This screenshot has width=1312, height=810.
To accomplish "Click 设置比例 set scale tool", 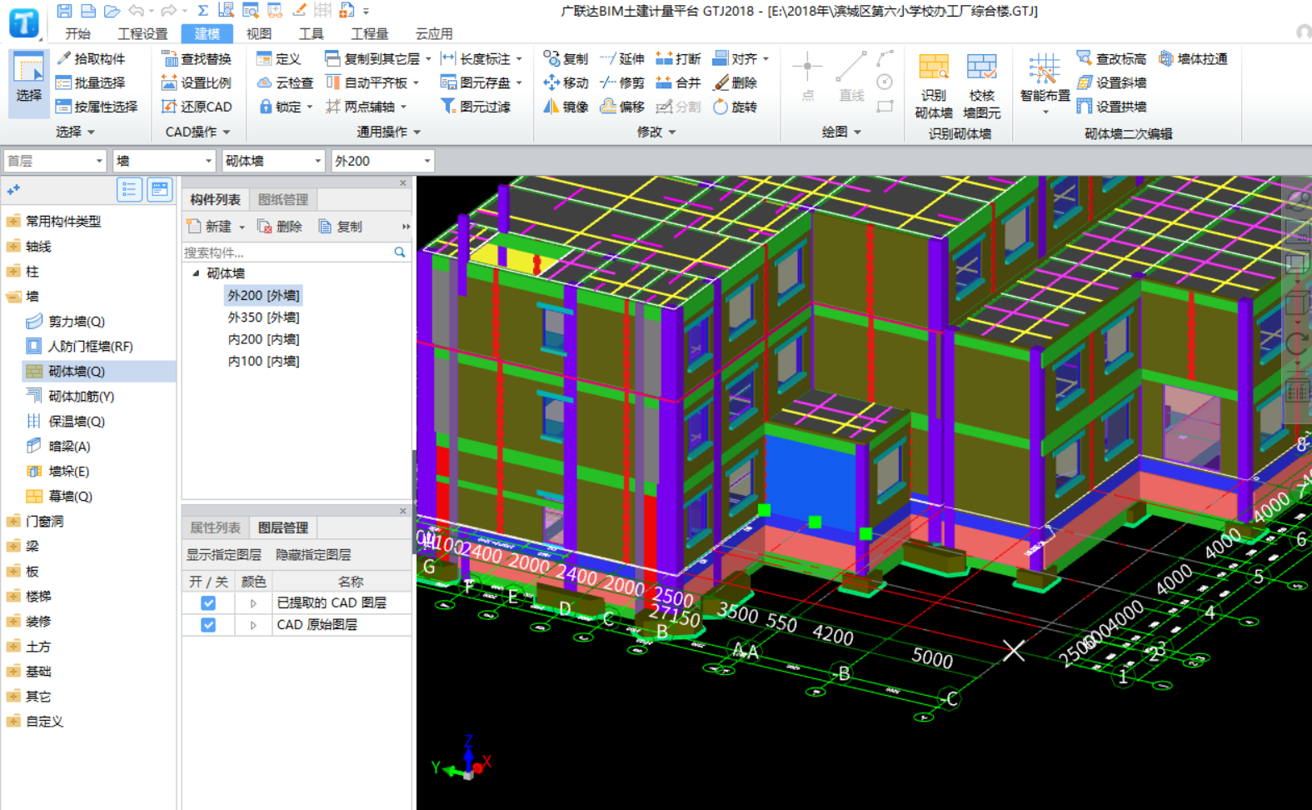I will click(x=197, y=82).
